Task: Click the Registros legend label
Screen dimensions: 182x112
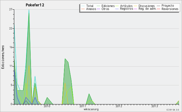Action: [x=126, y=9]
